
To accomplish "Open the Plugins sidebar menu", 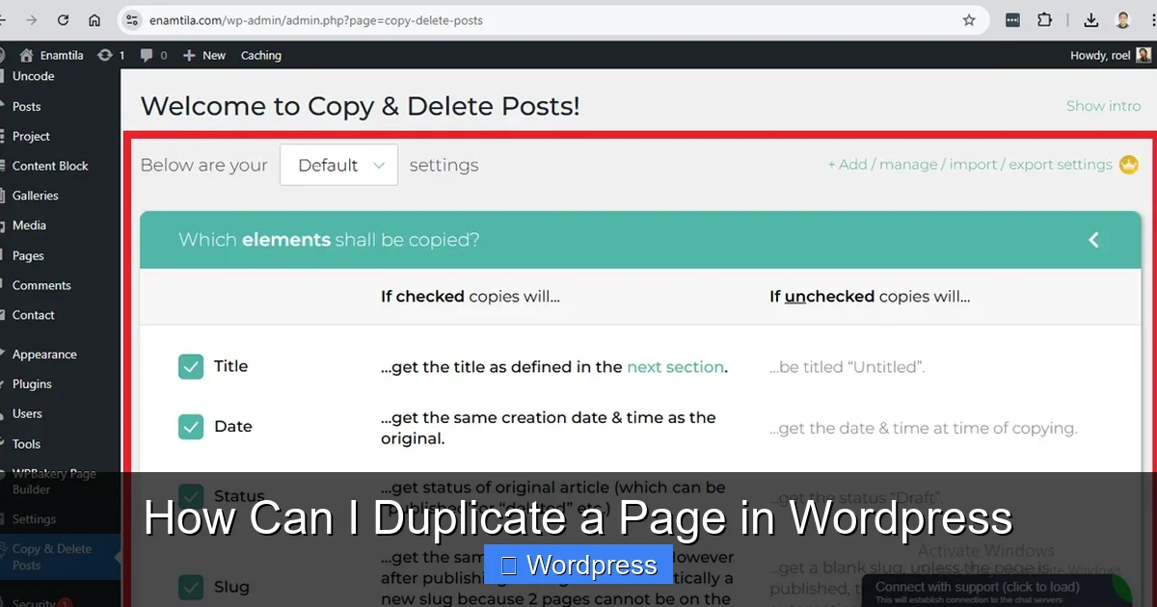I will [33, 383].
